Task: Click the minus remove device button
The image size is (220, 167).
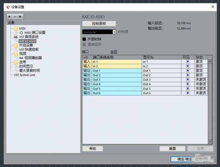Action: [x=15, y=17]
